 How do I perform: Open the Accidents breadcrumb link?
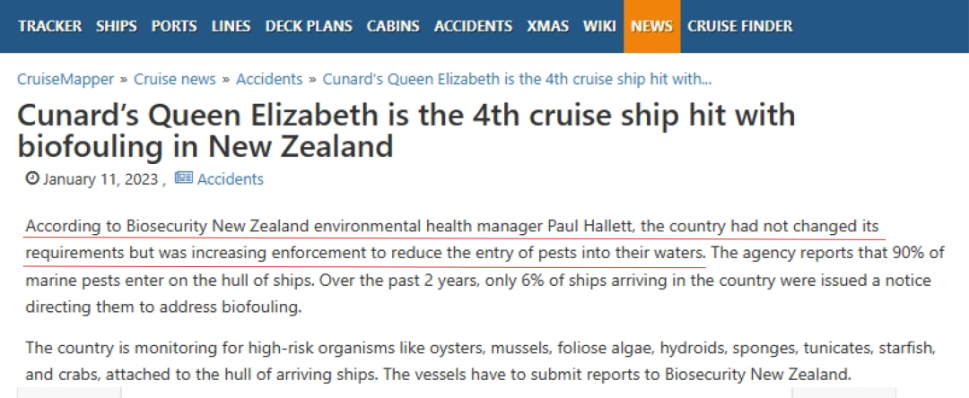click(x=269, y=79)
